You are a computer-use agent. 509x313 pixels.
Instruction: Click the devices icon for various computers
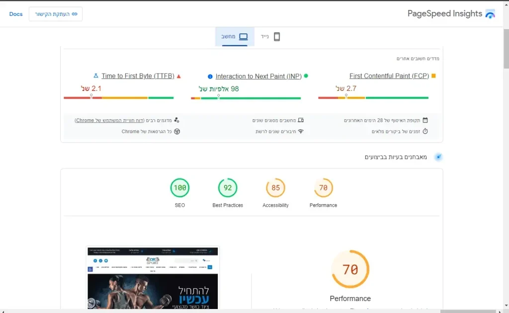coord(301,120)
